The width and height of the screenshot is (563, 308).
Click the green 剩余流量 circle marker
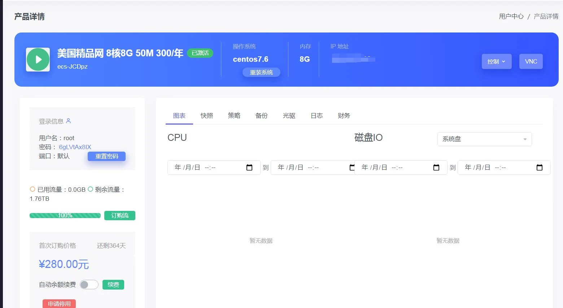click(x=90, y=189)
